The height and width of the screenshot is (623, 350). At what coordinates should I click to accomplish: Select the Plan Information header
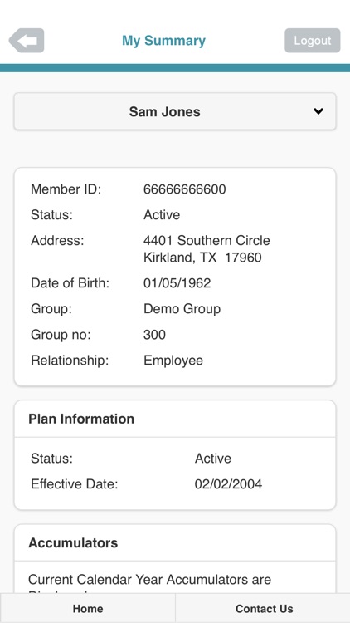tap(81, 419)
